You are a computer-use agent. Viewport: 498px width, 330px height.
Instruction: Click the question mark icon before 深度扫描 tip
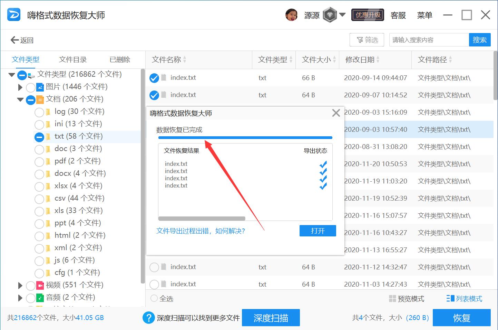[x=148, y=318]
